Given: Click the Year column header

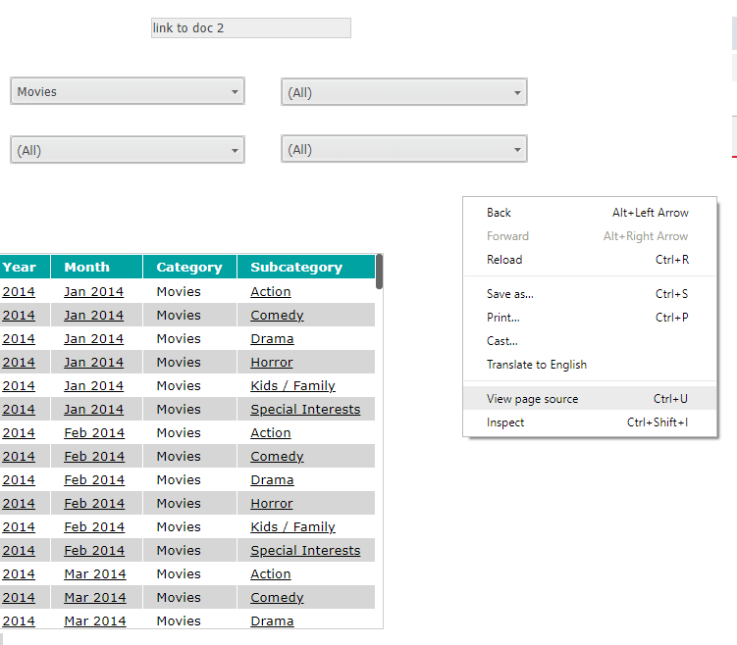Looking at the screenshot, I should pyautogui.click(x=19, y=268).
